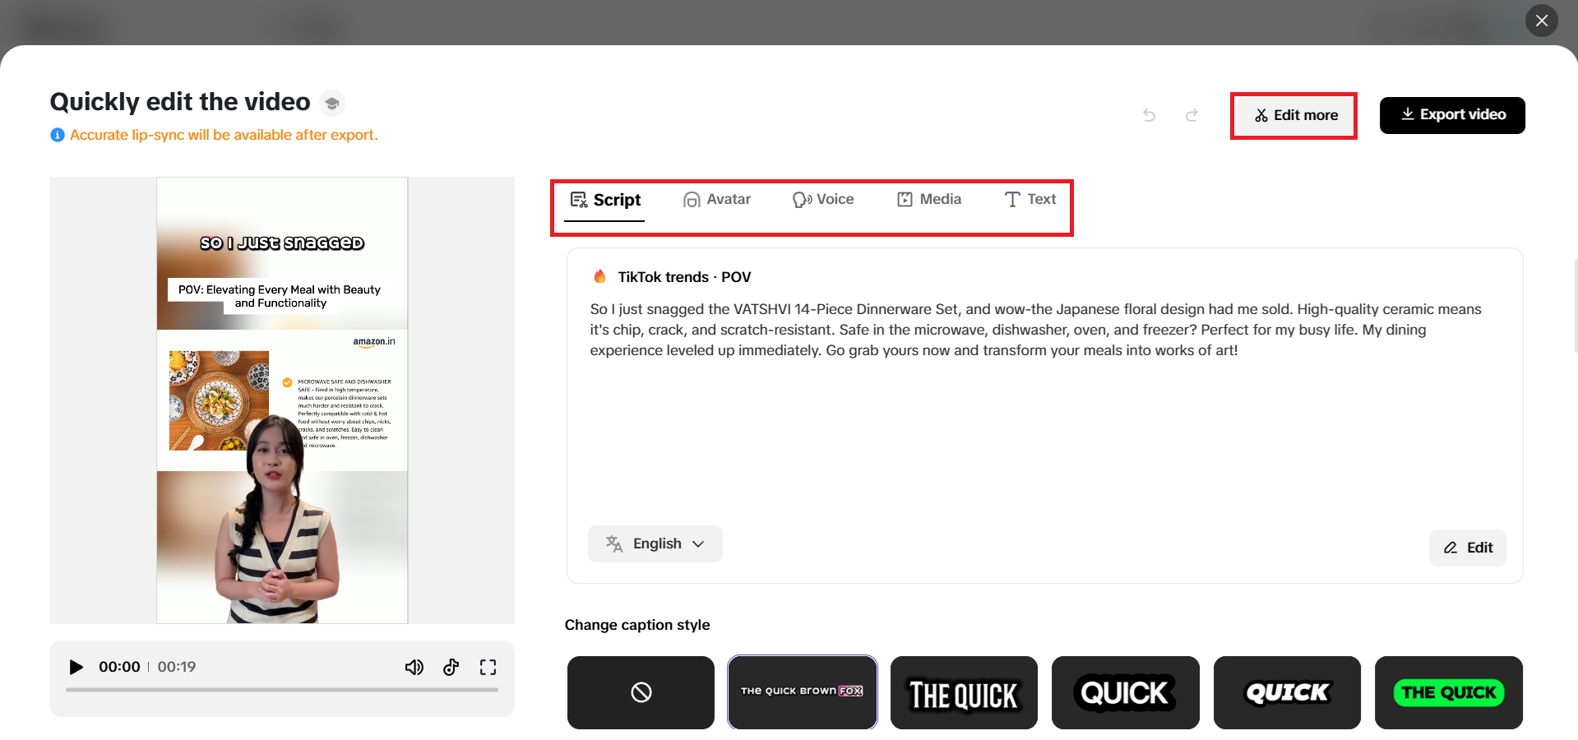Image resolution: width=1578 pixels, height=740 pixels.
Task: Open the English language dropdown
Action: pos(655,543)
